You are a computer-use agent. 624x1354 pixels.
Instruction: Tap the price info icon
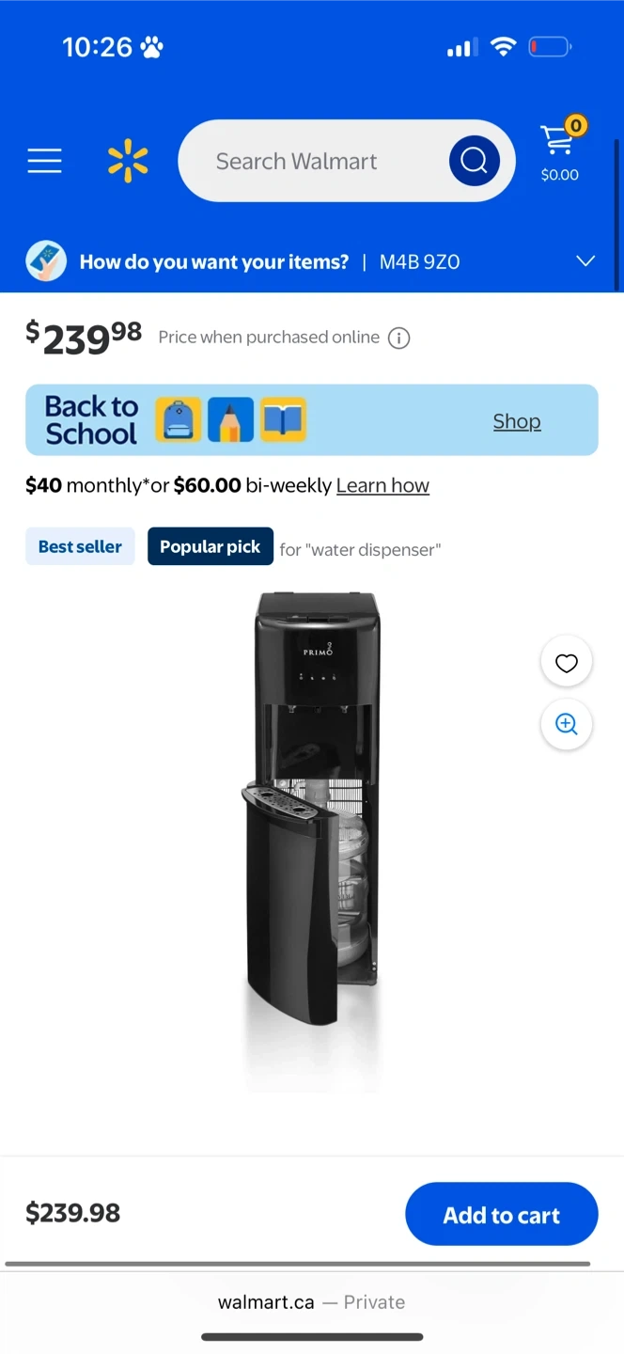tap(399, 338)
